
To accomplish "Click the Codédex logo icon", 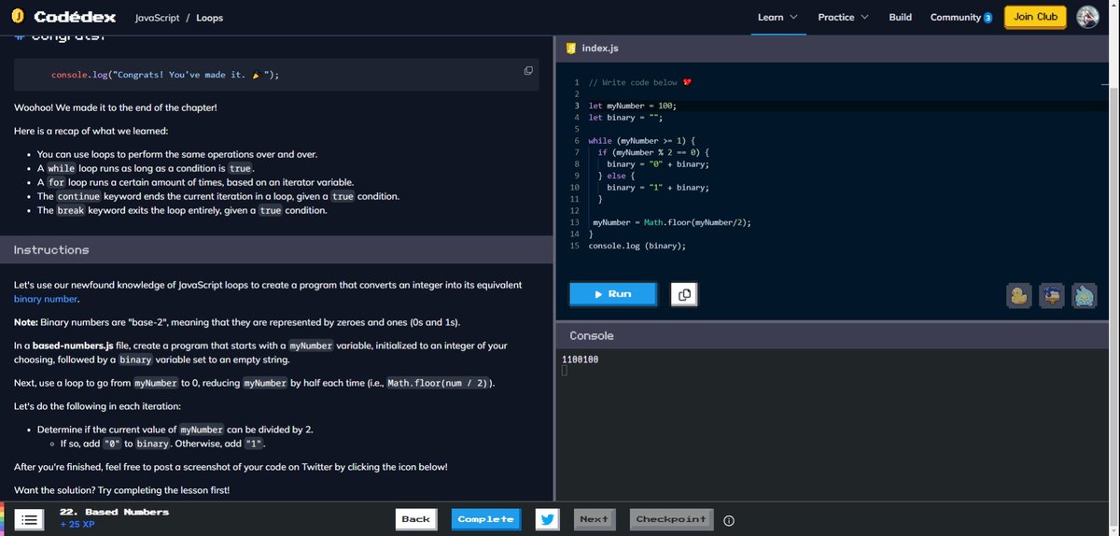I will pyautogui.click(x=17, y=17).
